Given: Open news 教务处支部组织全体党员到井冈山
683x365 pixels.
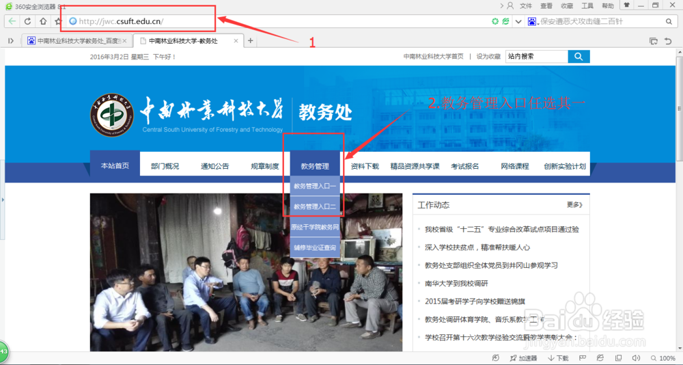Looking at the screenshot, I should coord(491,265).
